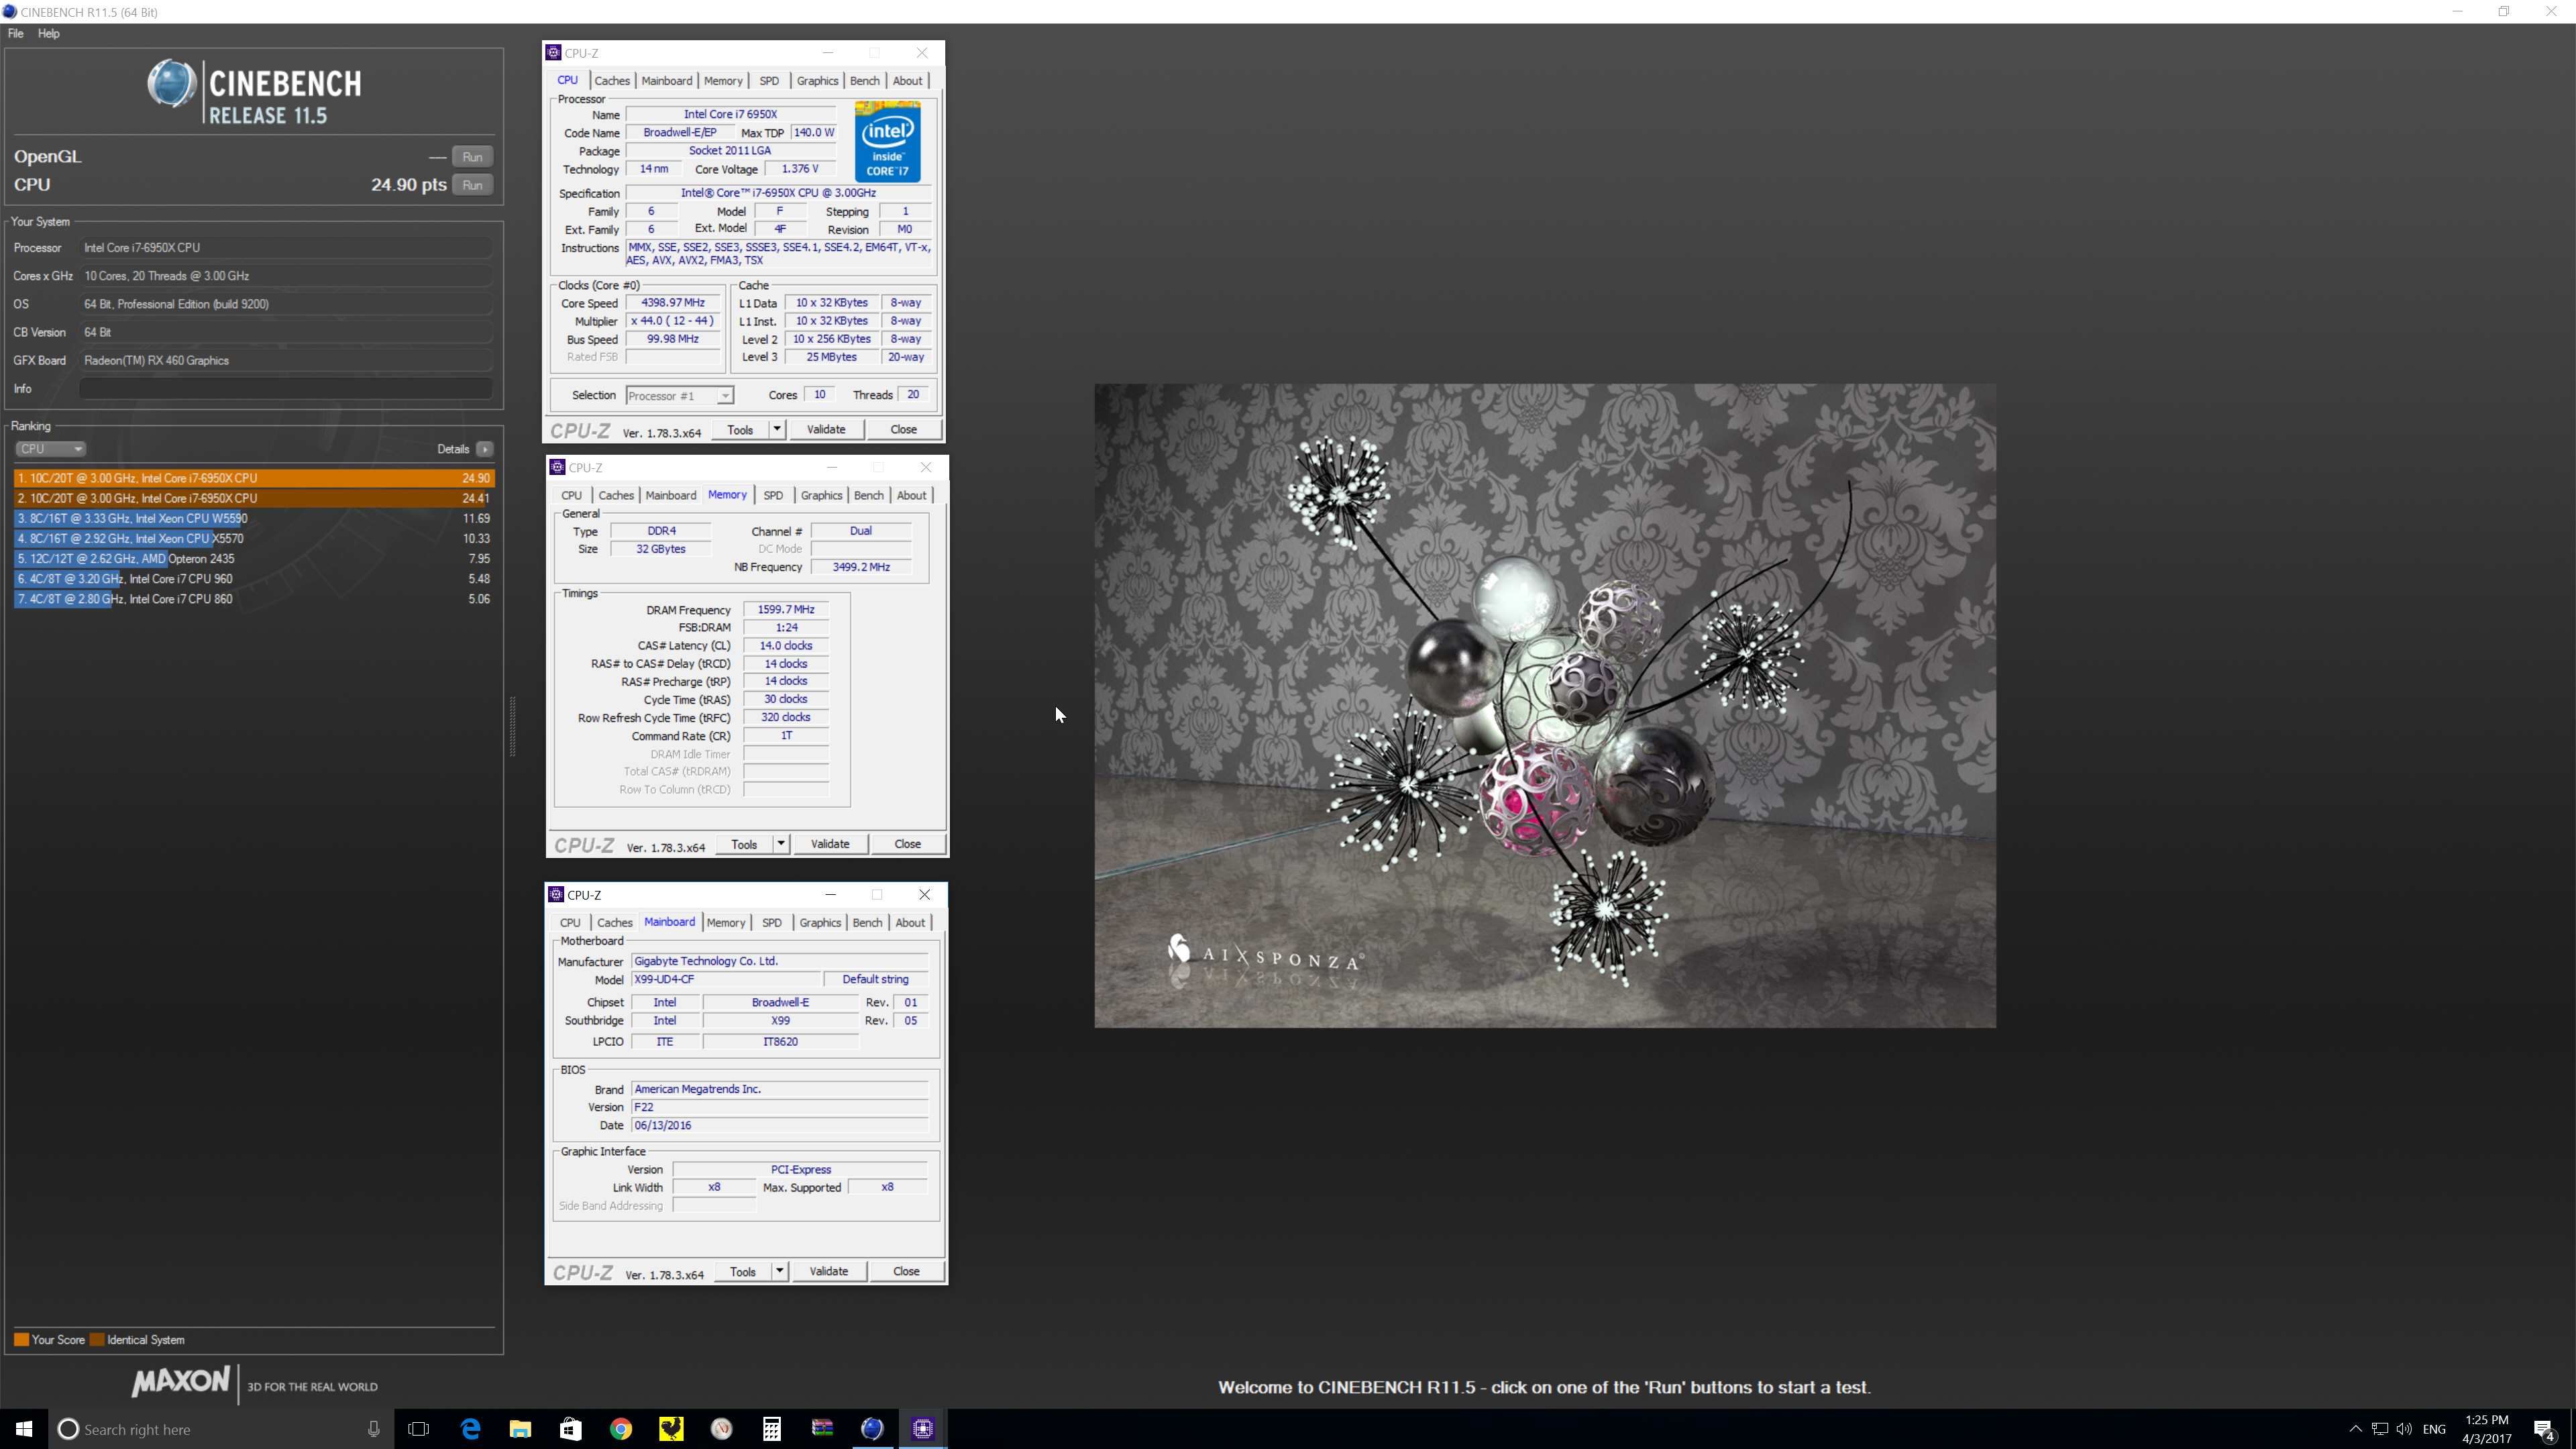Open network status tray icon
Screen dimensions: 2576x1449
point(2380,1429)
